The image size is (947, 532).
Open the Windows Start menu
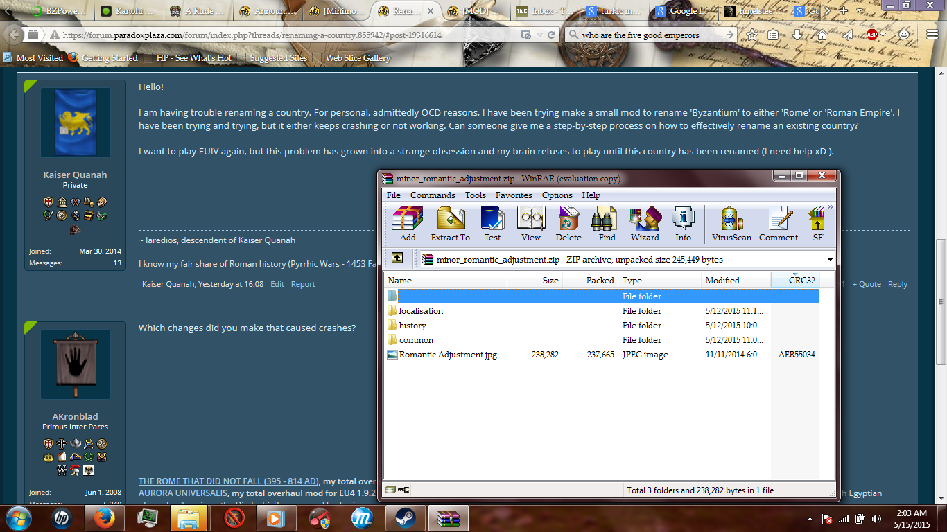tap(17, 517)
